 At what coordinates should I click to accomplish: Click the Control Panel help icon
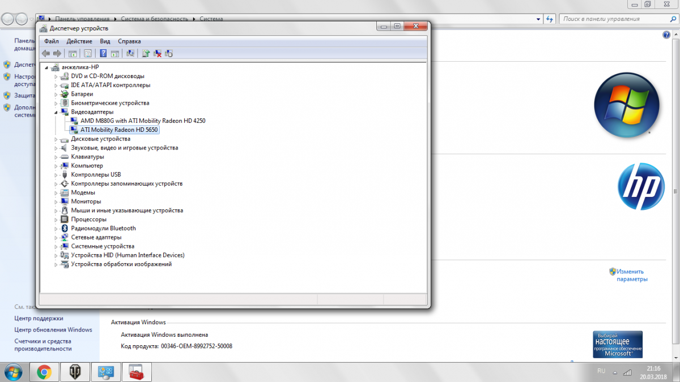pyautogui.click(x=666, y=35)
